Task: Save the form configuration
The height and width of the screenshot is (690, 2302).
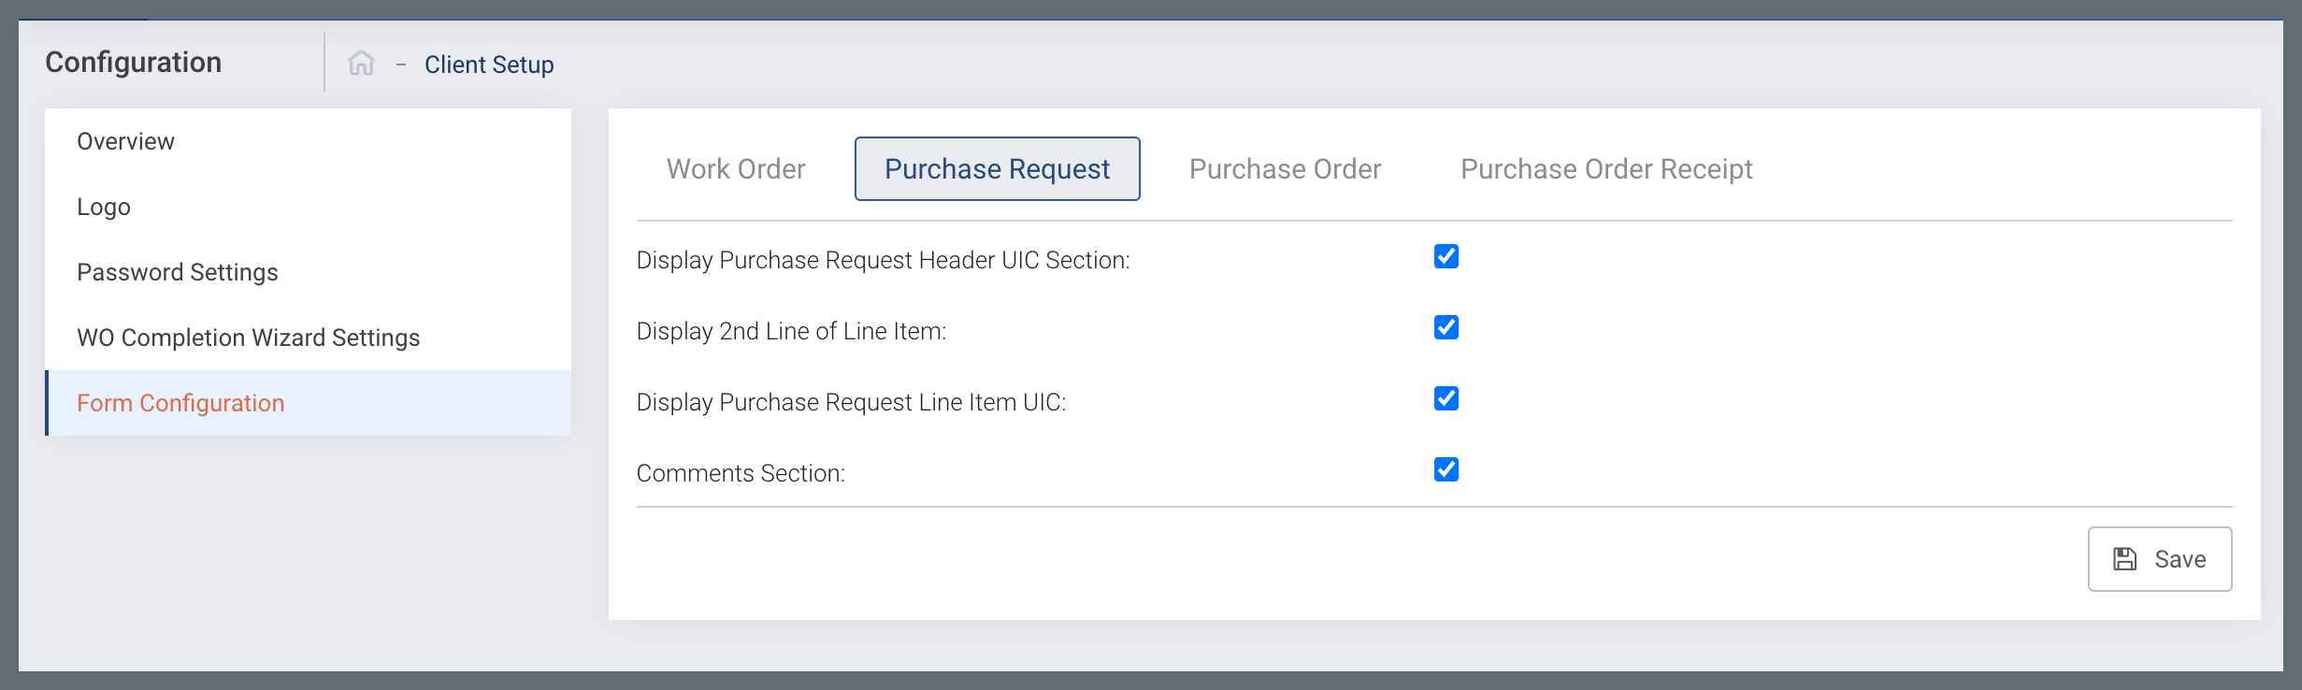Action: pos(2160,559)
